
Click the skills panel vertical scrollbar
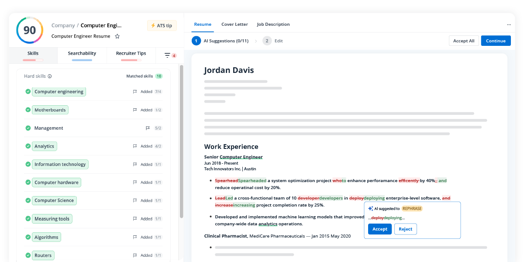coord(181,140)
